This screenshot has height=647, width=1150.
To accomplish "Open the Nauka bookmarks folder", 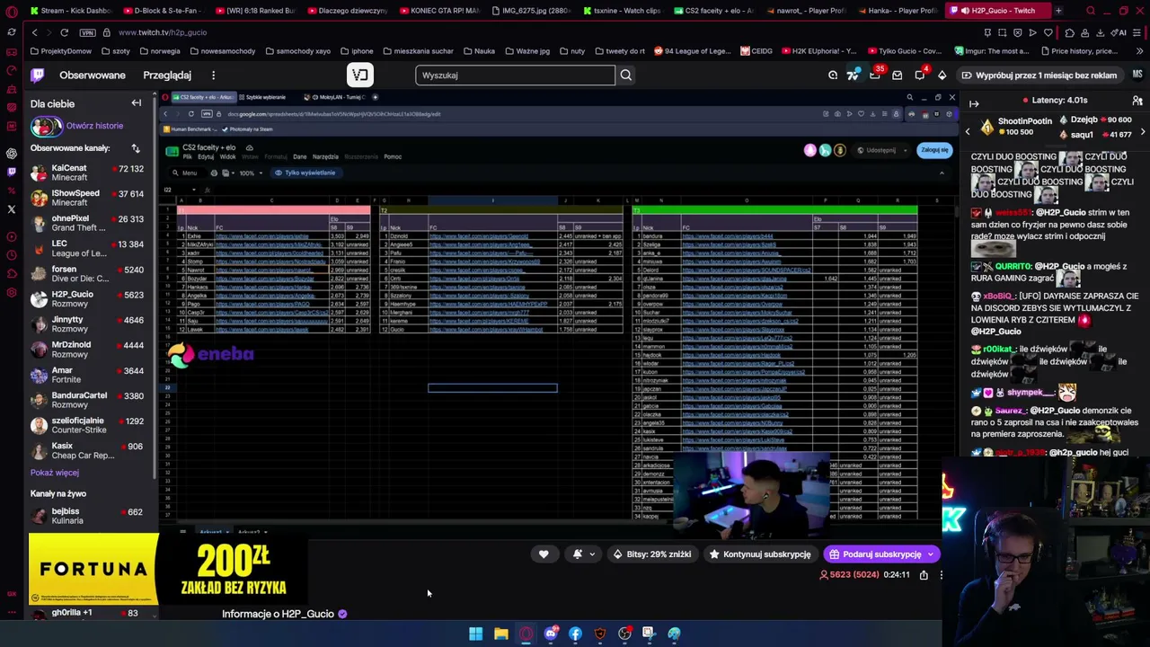I will (478, 51).
